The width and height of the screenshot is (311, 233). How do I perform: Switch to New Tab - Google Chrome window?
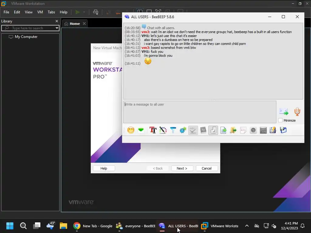pos(93,226)
